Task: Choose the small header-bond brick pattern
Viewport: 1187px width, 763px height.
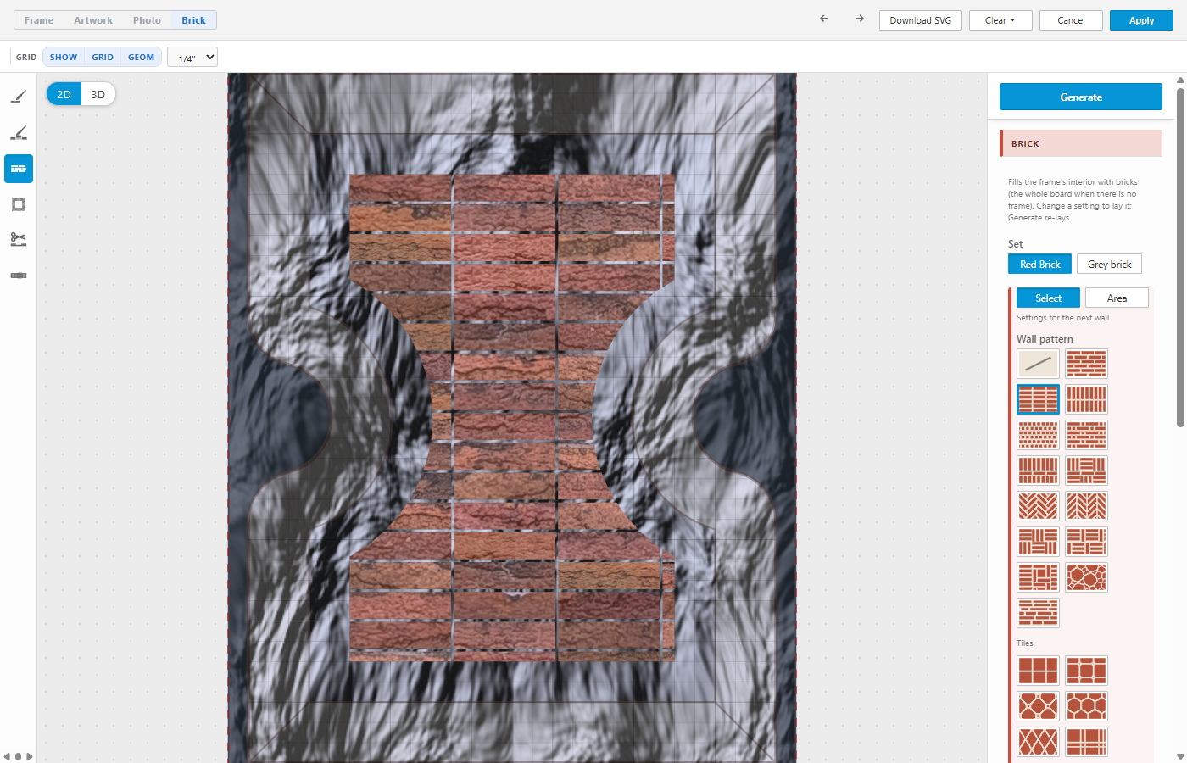Action: (x=1038, y=435)
